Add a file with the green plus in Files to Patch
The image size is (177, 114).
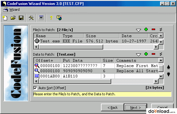146,29
